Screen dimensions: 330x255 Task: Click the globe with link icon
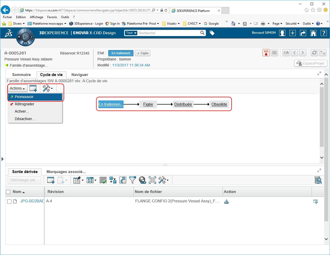point(143,180)
